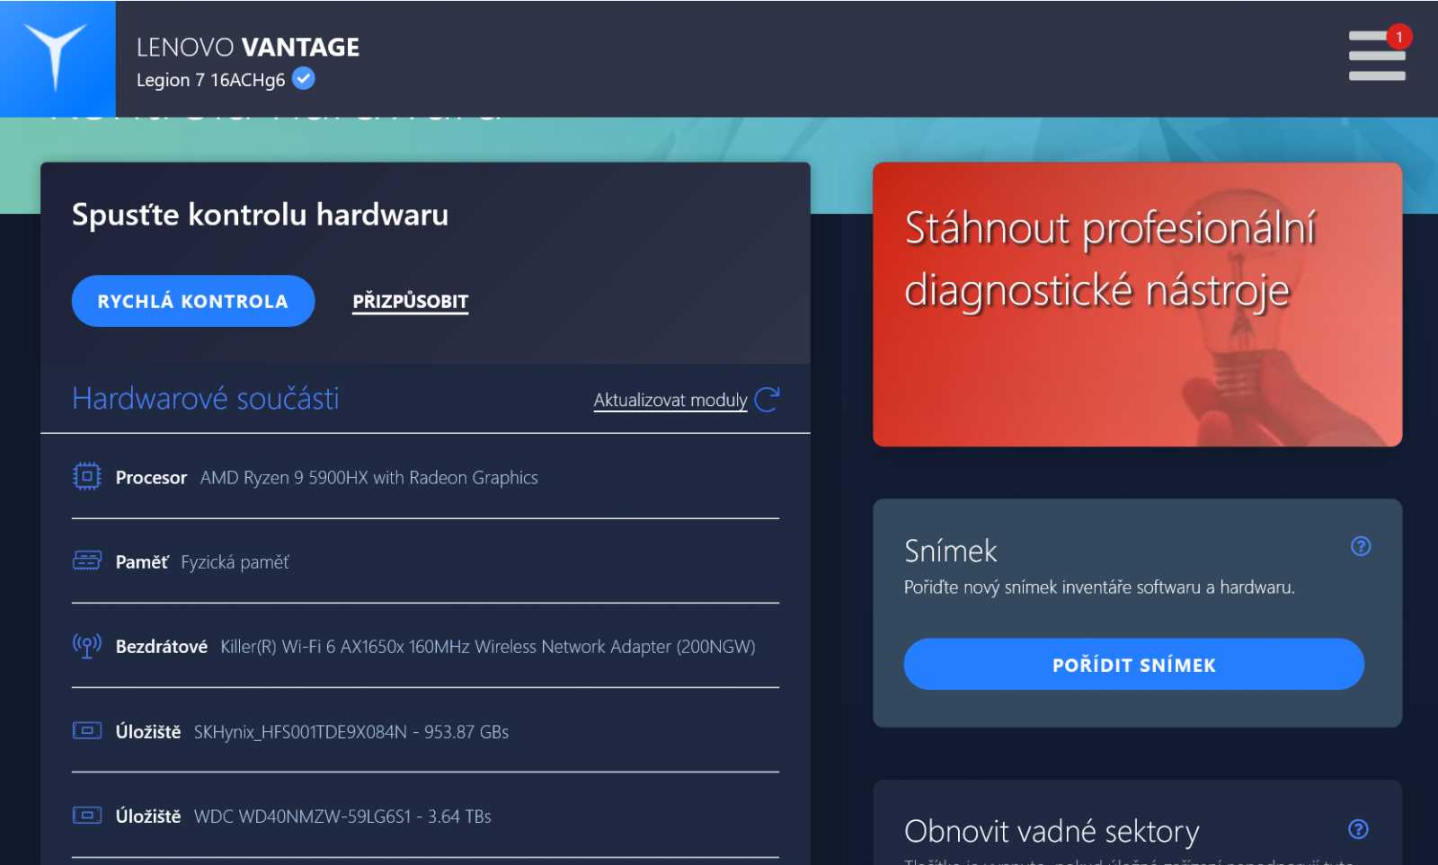Click the memory module icon
1438x865 pixels.
(87, 561)
